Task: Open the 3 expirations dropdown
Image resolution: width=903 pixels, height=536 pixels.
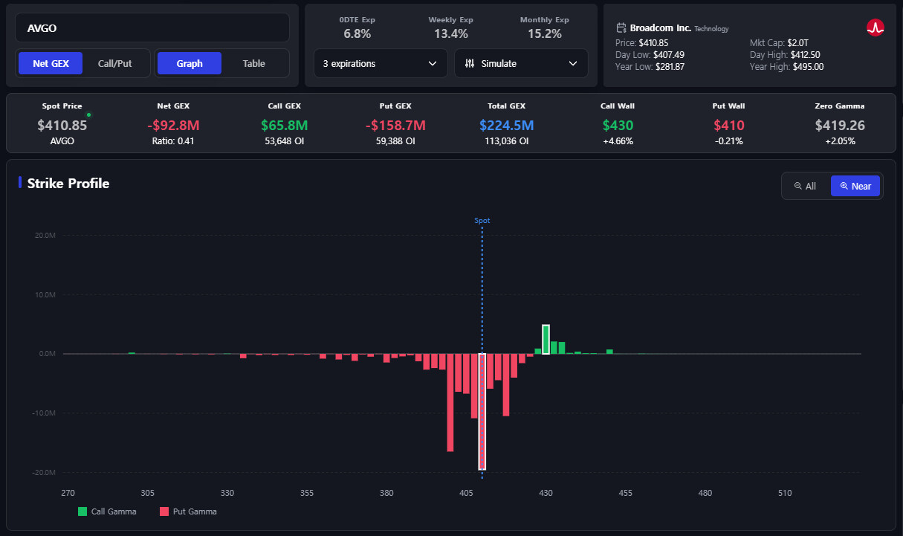Action: point(381,63)
